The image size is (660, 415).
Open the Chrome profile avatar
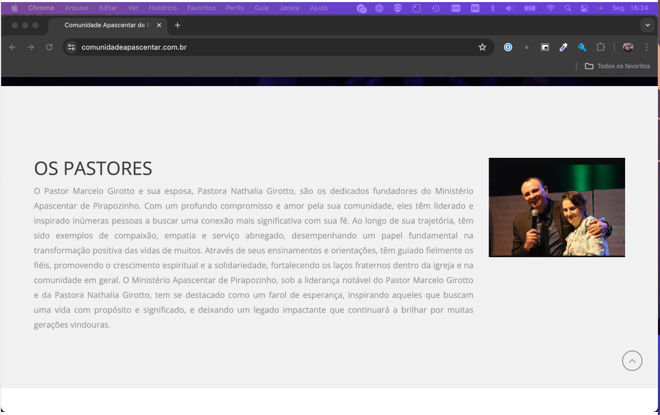click(x=628, y=47)
